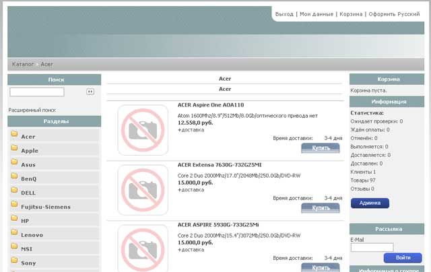Click Ожидает проверки statistic

[376, 121]
